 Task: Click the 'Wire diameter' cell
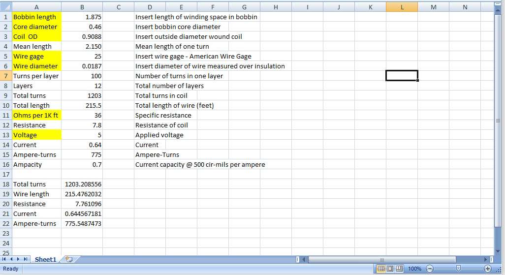[x=36, y=66]
